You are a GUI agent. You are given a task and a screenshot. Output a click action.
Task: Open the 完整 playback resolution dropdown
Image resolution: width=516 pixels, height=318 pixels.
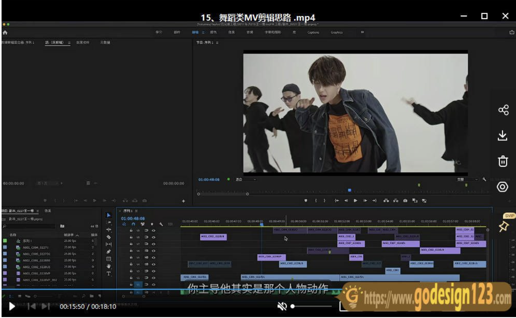coord(467,179)
